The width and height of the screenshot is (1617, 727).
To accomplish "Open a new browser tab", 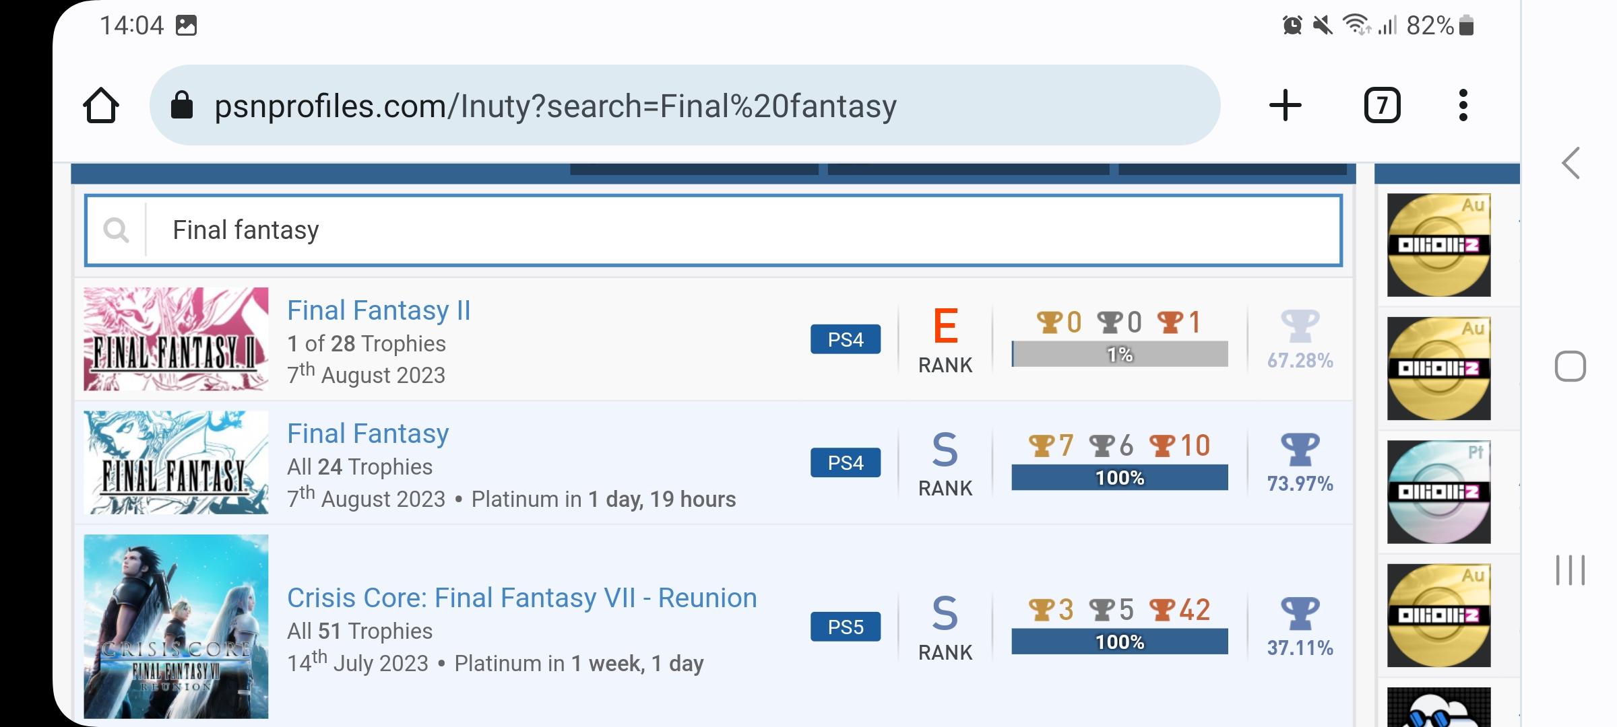I will pos(1285,106).
